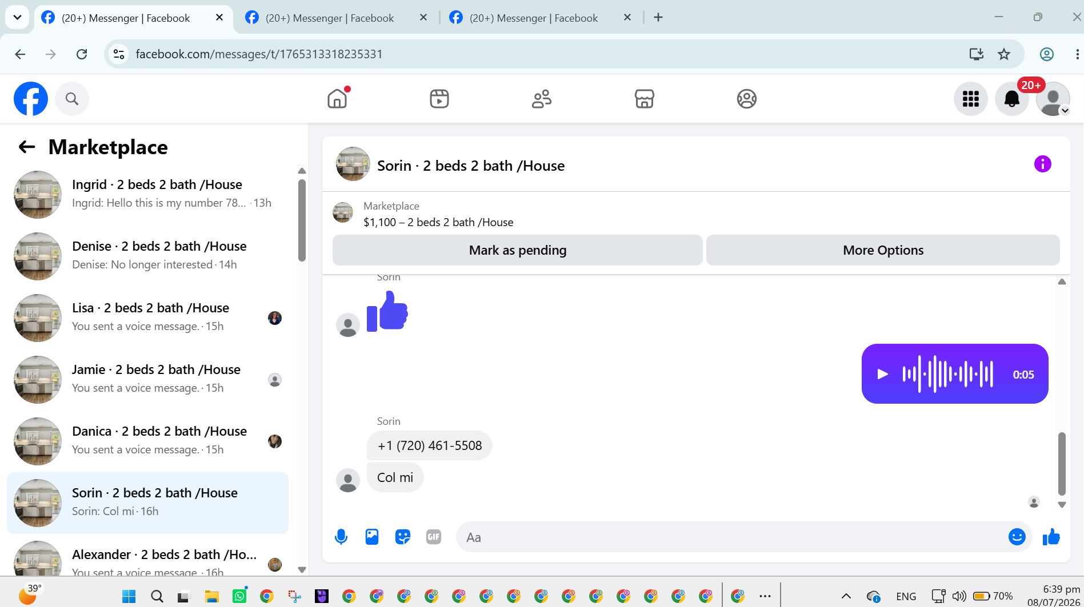The height and width of the screenshot is (607, 1084).
Task: Open Chrome profile icon
Action: click(x=1047, y=54)
